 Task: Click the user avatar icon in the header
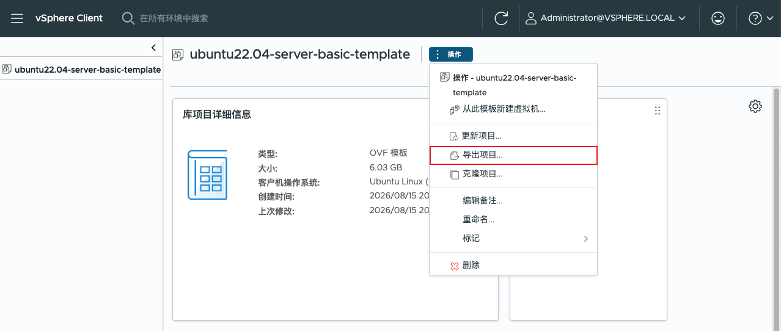(530, 18)
